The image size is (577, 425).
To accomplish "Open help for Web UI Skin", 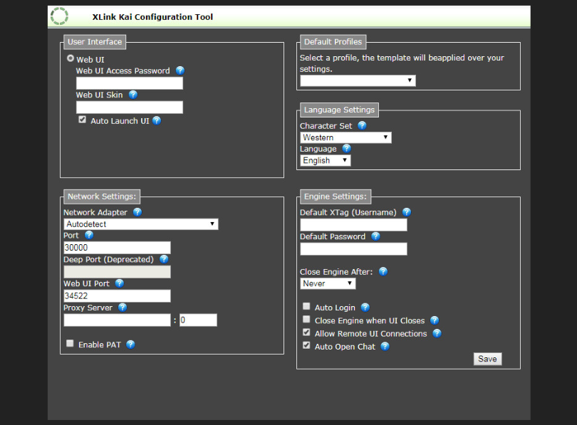I will click(132, 95).
